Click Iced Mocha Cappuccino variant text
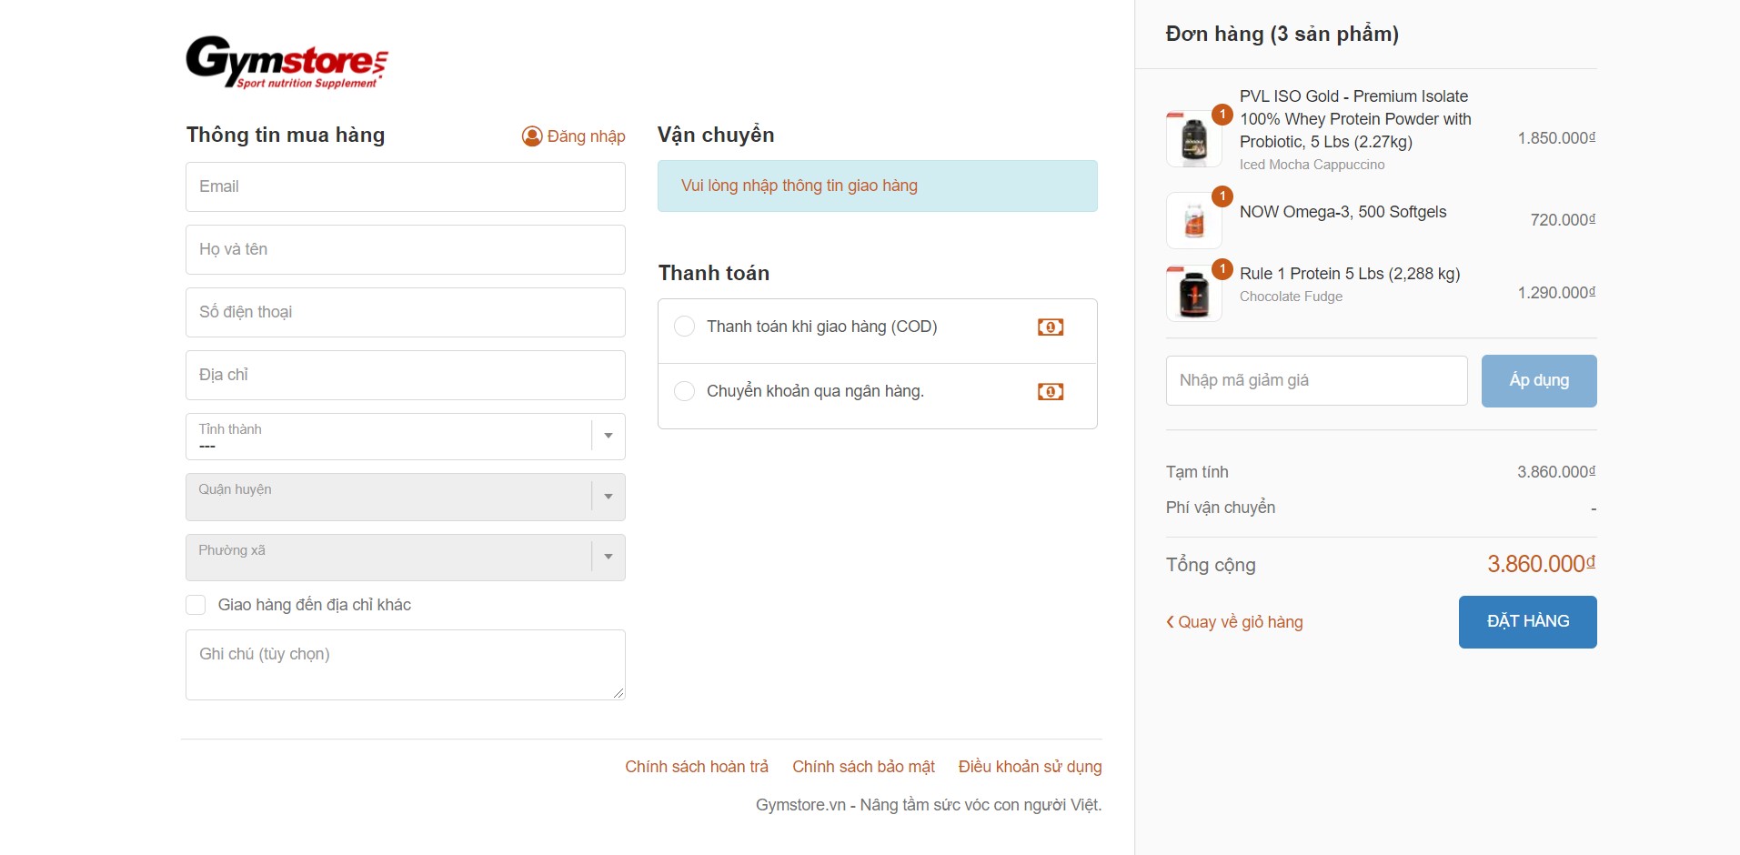This screenshot has width=1740, height=855. [x=1312, y=165]
